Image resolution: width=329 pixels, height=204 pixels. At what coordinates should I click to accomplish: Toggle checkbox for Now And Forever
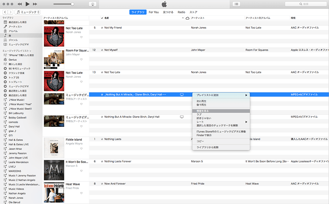[x=102, y=184]
